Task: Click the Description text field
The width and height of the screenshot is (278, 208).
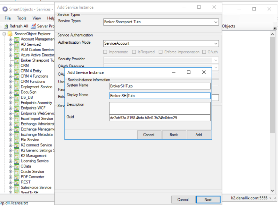Action: pos(160,108)
